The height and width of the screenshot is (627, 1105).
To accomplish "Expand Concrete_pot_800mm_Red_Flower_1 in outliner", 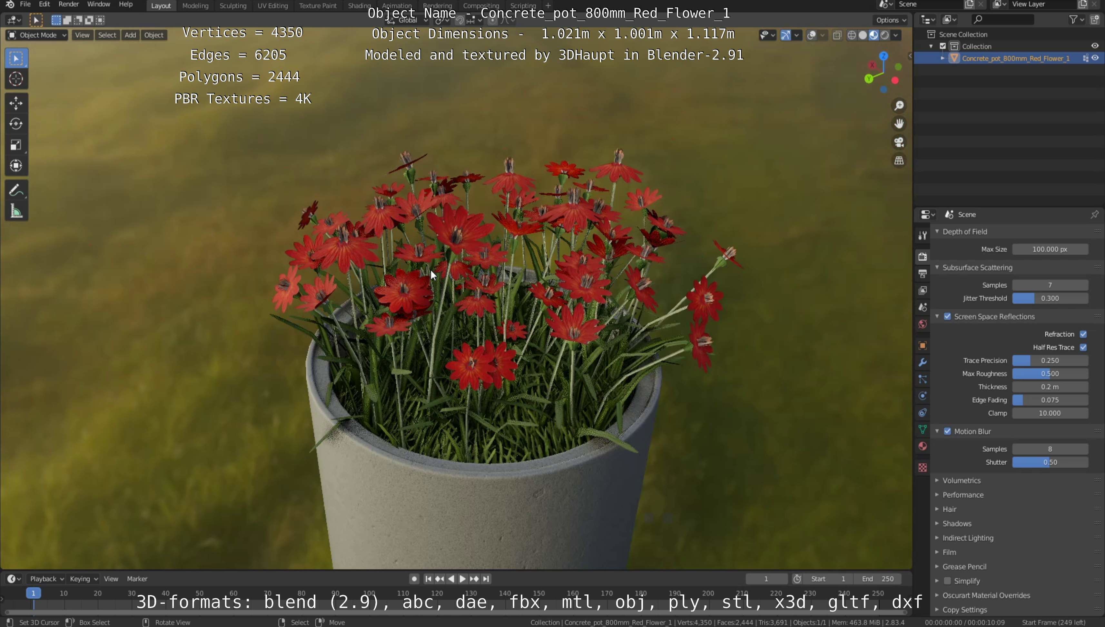I will 942,58.
